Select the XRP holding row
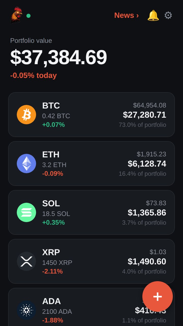The height and width of the screenshot is (326, 183). [x=91, y=261]
